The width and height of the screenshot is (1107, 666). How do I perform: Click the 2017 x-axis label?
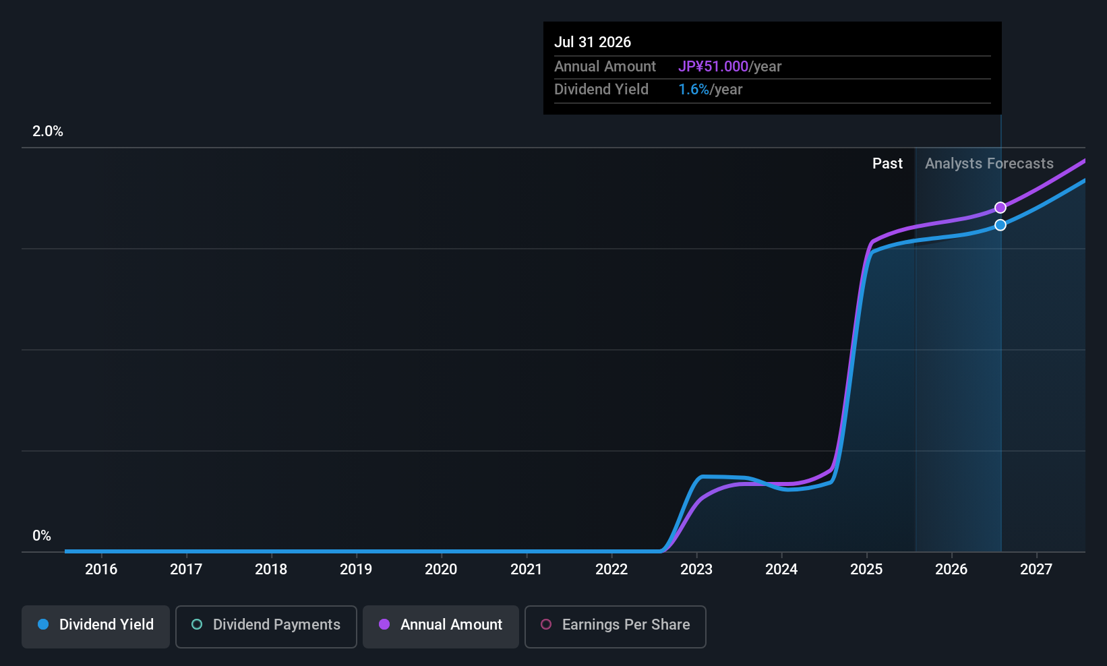[x=186, y=570]
